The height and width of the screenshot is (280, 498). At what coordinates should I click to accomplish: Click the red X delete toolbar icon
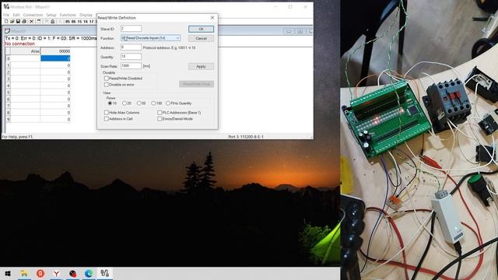(x=31, y=21)
